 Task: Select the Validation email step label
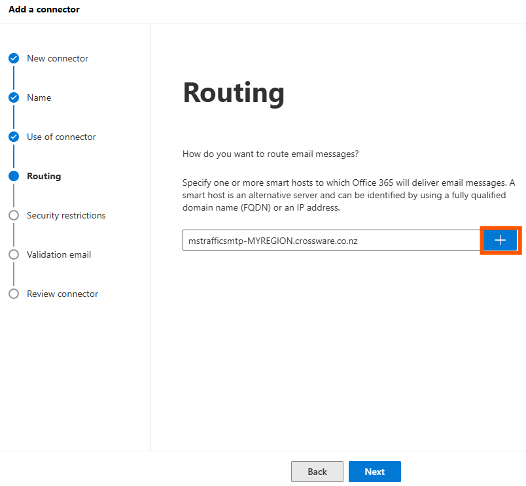pyautogui.click(x=59, y=254)
